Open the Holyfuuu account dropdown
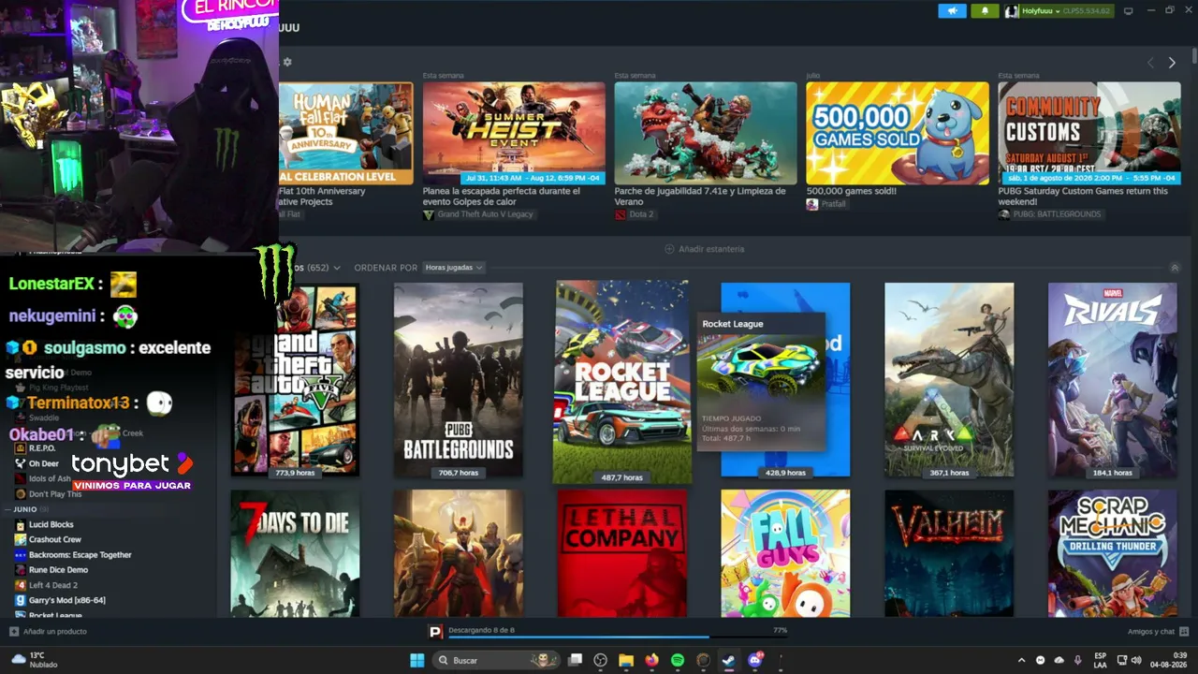 click(1059, 11)
